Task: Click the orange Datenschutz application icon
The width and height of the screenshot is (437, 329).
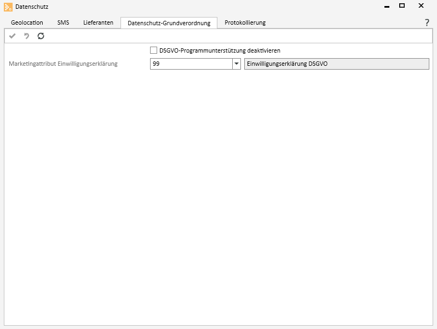Action: click(x=8, y=7)
